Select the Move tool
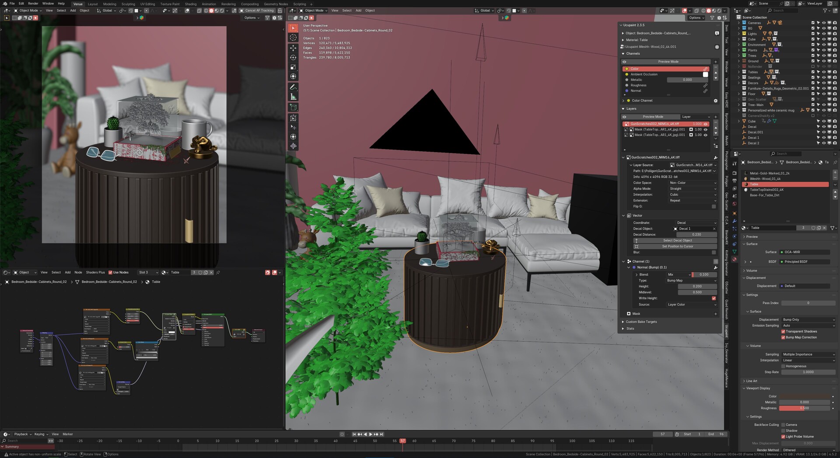This screenshot has height=458, width=840. click(x=294, y=48)
